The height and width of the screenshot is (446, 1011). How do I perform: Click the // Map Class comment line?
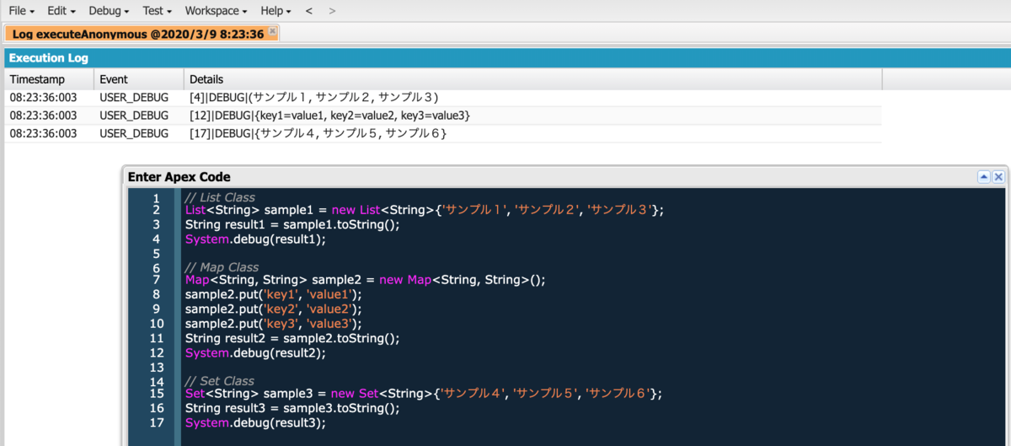click(x=222, y=267)
